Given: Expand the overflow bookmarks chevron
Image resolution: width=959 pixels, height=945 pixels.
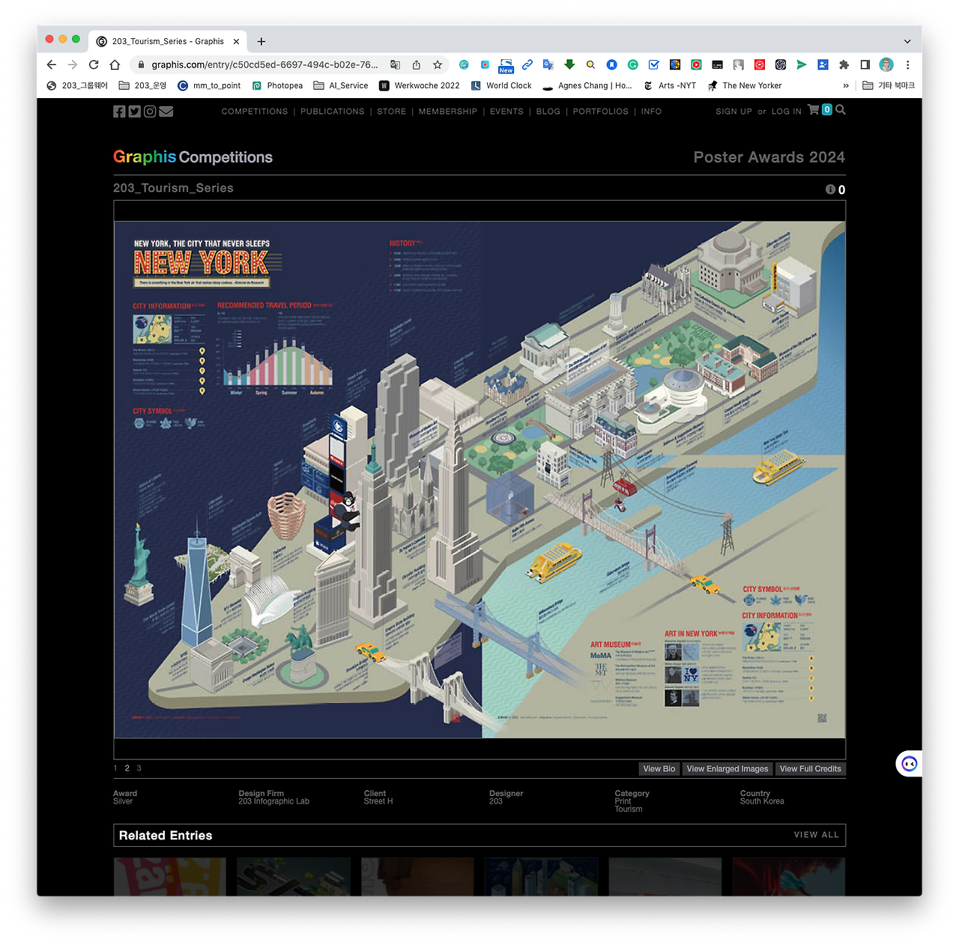Looking at the screenshot, I should click(x=847, y=85).
